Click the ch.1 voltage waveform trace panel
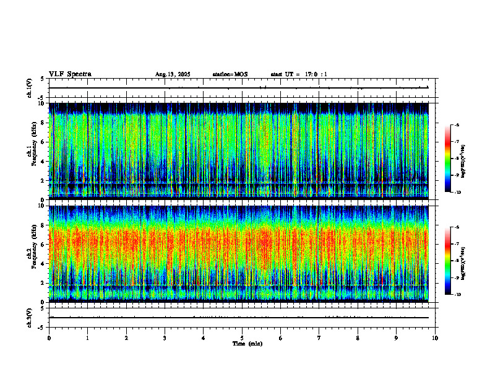Screen dimensions: 490x379 (x=242, y=88)
